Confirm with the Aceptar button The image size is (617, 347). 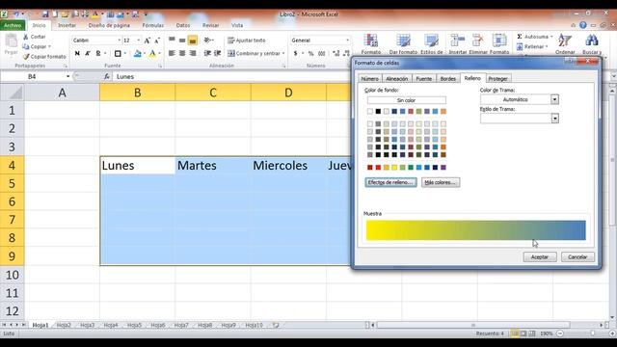[540, 257]
